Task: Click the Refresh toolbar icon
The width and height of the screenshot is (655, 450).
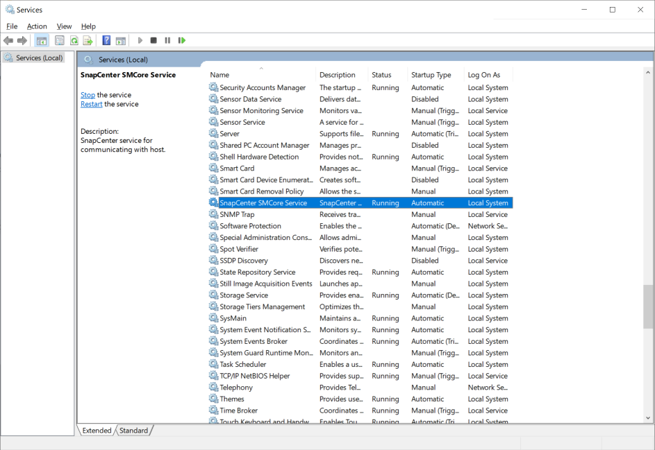Action: coord(74,41)
